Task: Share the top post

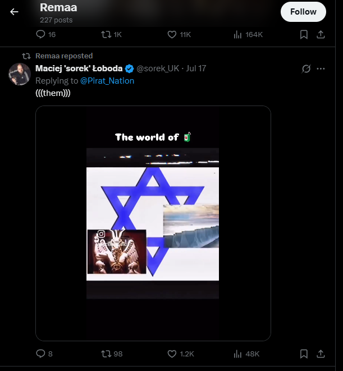Action: (321, 34)
